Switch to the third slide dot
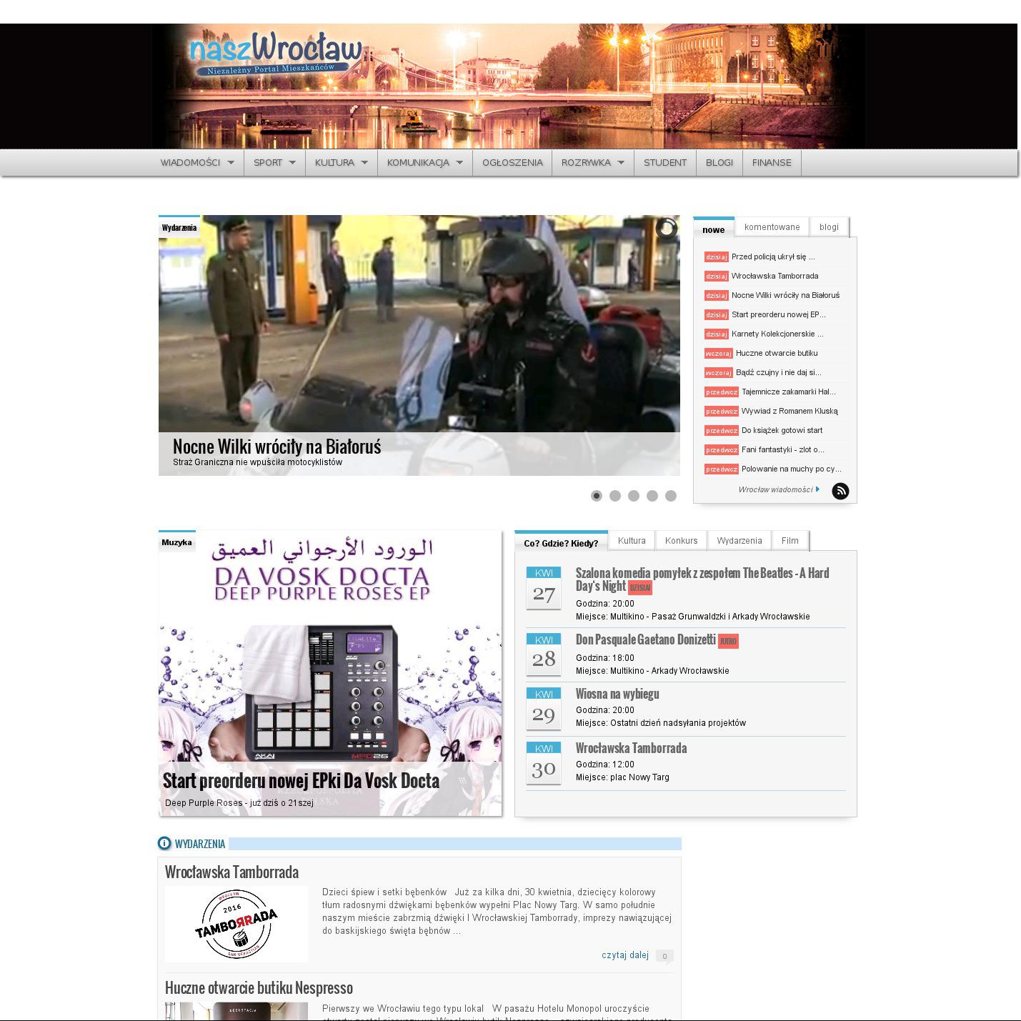The width and height of the screenshot is (1021, 1021). pos(634,496)
